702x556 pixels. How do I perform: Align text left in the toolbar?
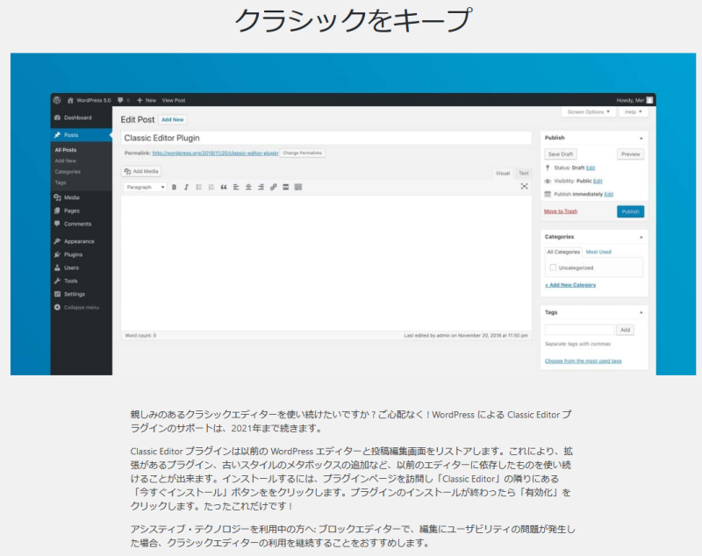pos(236,187)
